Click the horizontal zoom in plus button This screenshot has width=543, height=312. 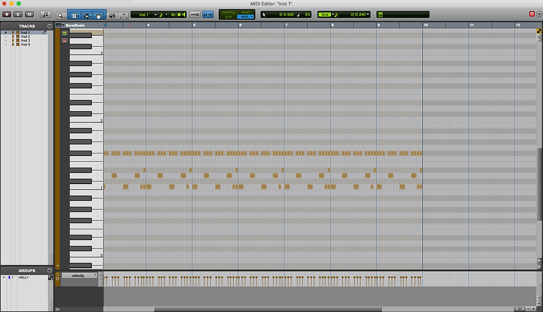click(534, 309)
